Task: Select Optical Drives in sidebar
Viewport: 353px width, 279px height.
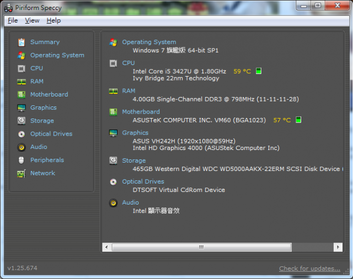Action: pyautogui.click(x=51, y=134)
